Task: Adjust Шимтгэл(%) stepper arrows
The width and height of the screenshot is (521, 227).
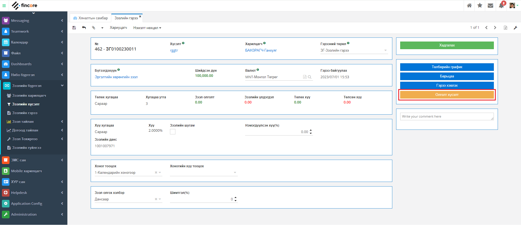Action: click(235, 199)
